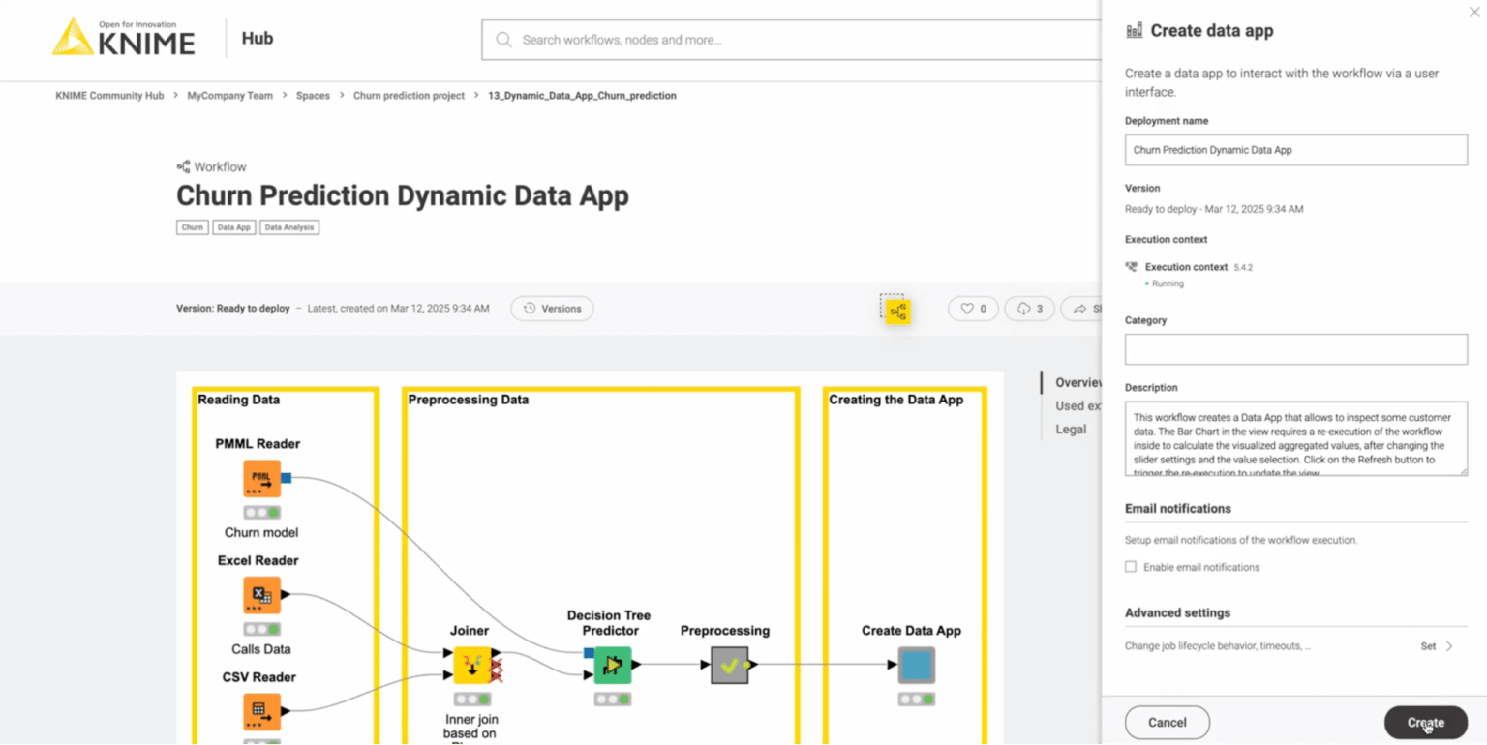This screenshot has height=745, width=1487.
Task: Select the Used extensions side tab
Action: (1077, 406)
